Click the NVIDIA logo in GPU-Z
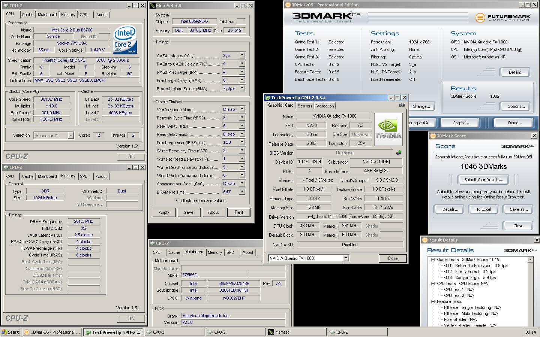The width and height of the screenshot is (540, 337). pos(388,130)
